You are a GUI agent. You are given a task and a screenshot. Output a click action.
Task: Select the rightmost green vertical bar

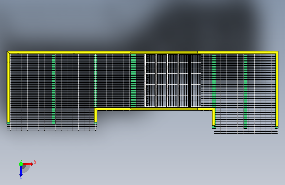click(x=245, y=92)
